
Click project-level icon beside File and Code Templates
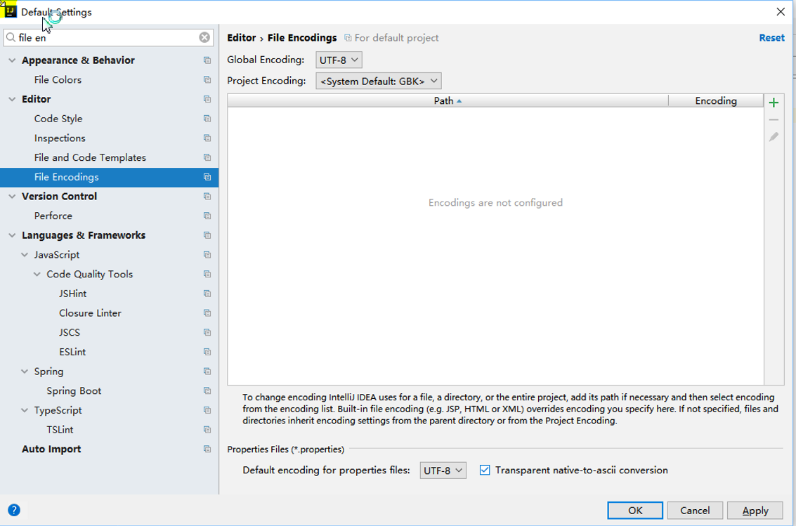[207, 157]
